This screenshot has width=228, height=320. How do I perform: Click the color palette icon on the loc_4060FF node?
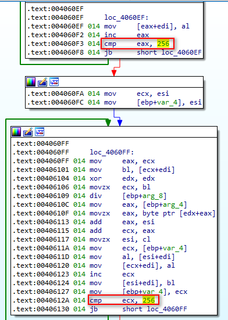click(16, 132)
